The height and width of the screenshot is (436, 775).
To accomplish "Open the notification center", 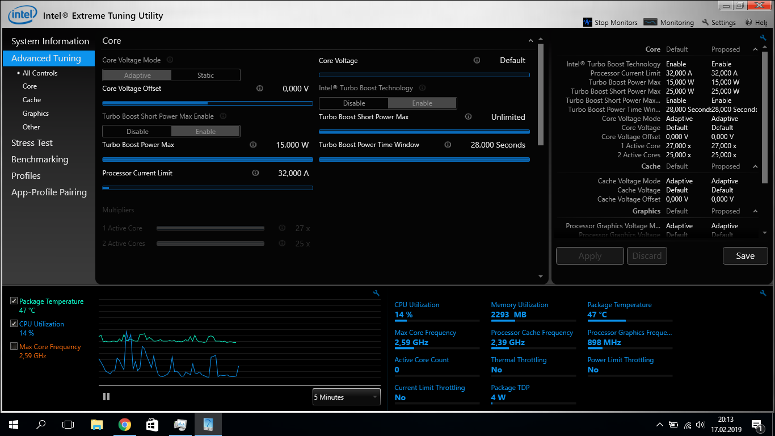I will pos(757,424).
